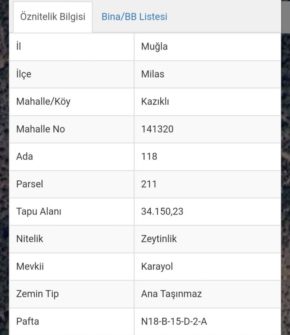Image resolution: width=290 pixels, height=335 pixels.
Task: Click the İlçe row label
Action: coord(24,74)
